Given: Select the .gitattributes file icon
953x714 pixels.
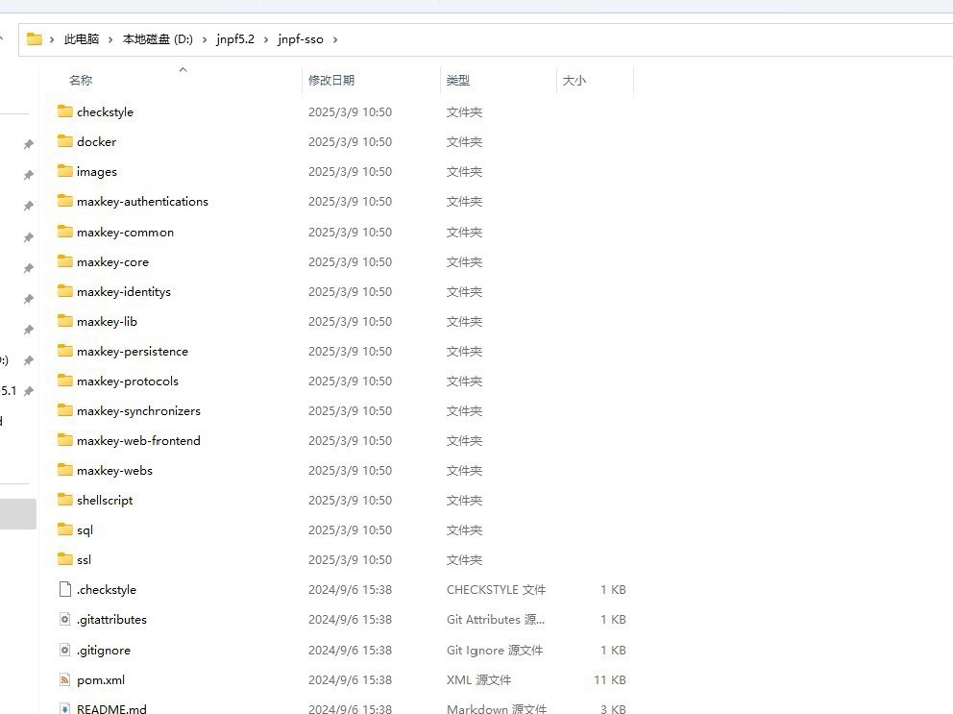Looking at the screenshot, I should (x=65, y=619).
